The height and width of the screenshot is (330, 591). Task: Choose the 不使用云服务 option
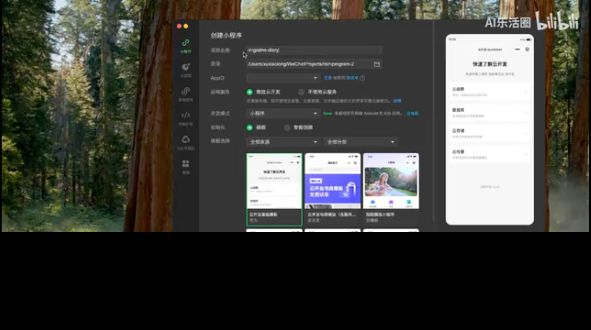pos(301,92)
